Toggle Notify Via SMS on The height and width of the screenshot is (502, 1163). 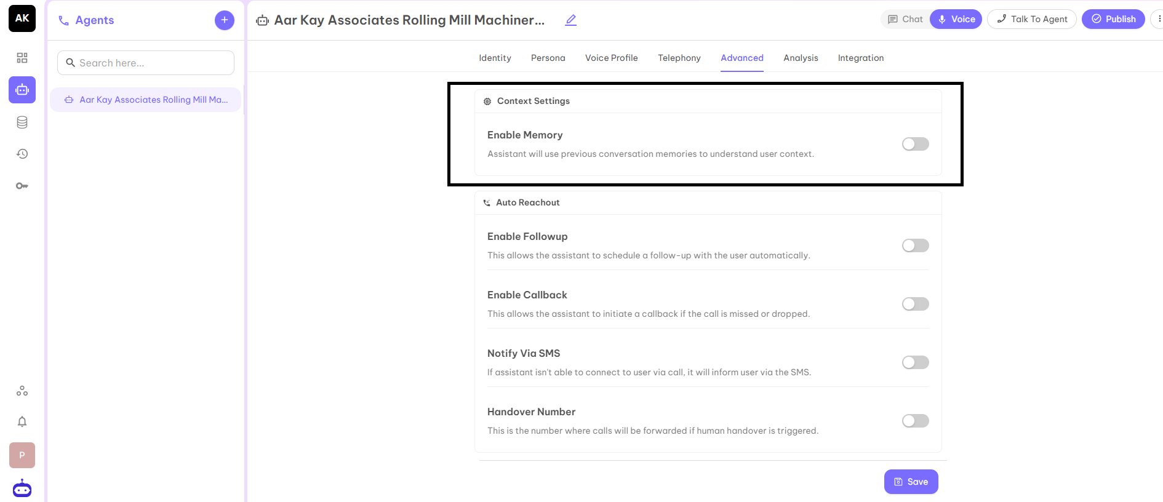tap(915, 362)
